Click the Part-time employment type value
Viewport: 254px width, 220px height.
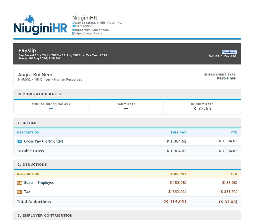point(226,78)
